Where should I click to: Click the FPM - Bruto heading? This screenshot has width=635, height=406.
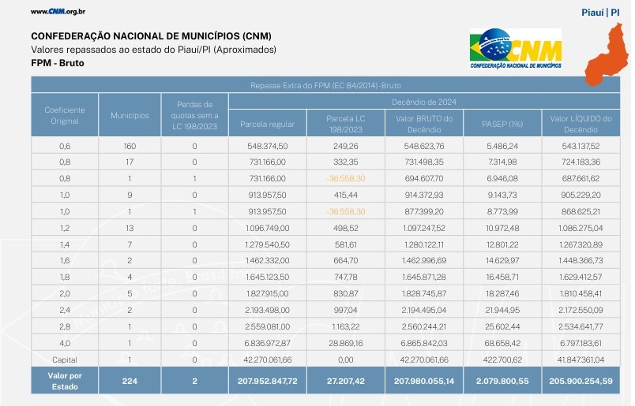click(x=58, y=62)
